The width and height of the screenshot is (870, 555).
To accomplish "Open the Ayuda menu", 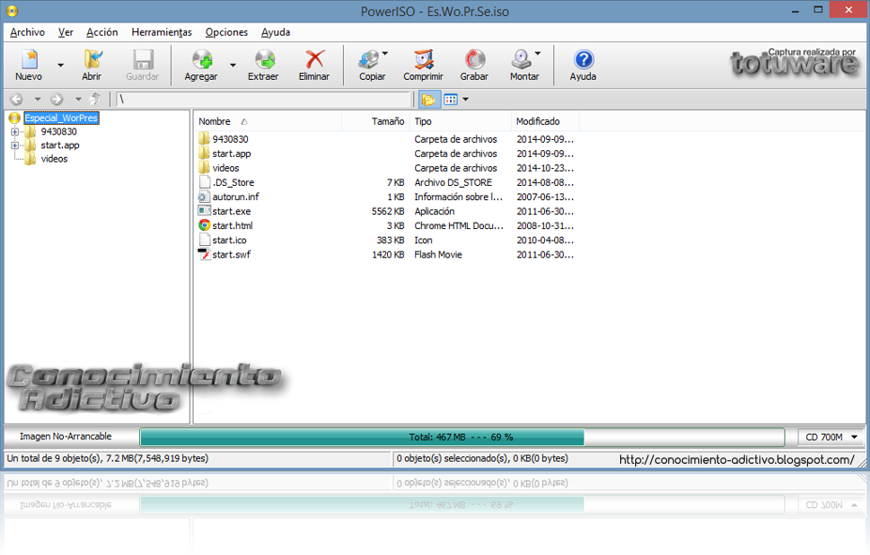I will (276, 32).
